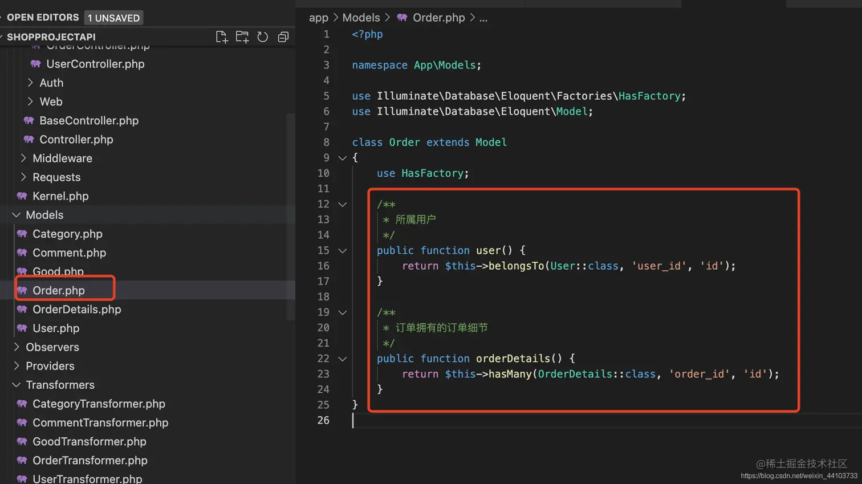Click the belongsTo call on line 16
The image size is (862, 484).
(x=516, y=266)
